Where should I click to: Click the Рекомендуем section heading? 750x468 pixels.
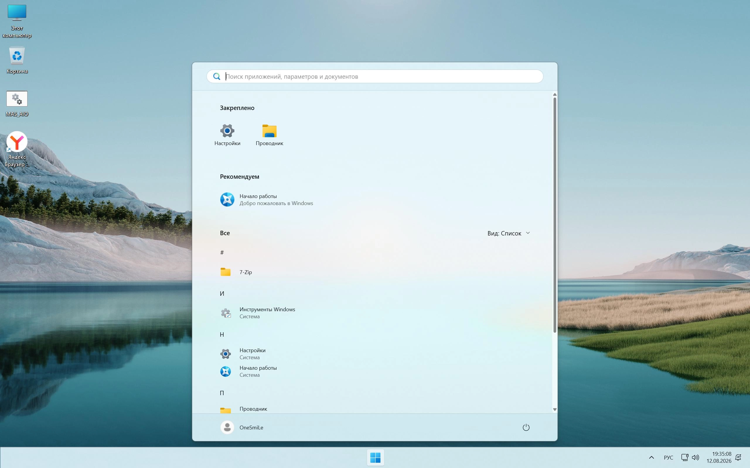tap(240, 177)
